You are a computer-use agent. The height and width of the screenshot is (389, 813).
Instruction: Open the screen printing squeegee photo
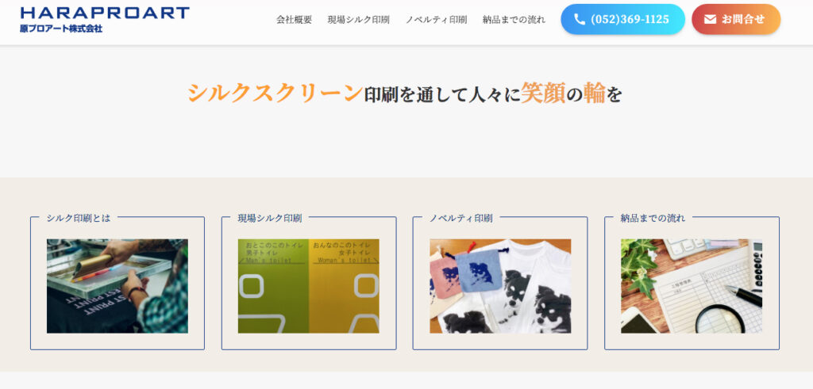pos(118,286)
